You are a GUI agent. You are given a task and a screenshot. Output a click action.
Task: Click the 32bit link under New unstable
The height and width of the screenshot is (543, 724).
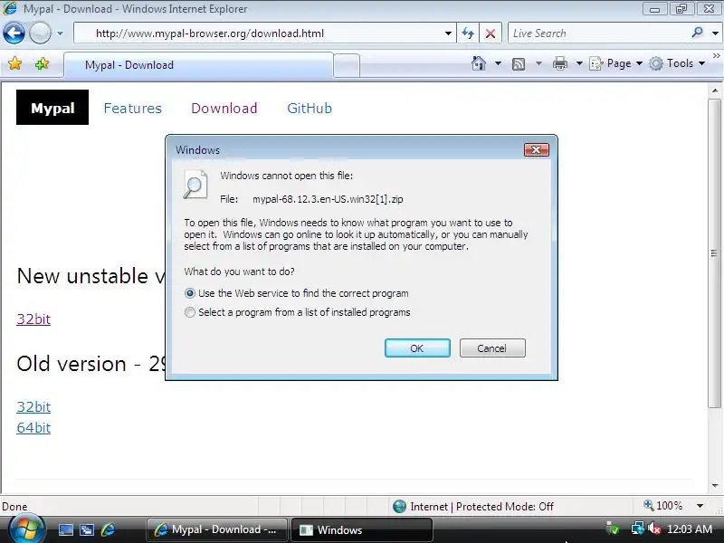(x=33, y=319)
